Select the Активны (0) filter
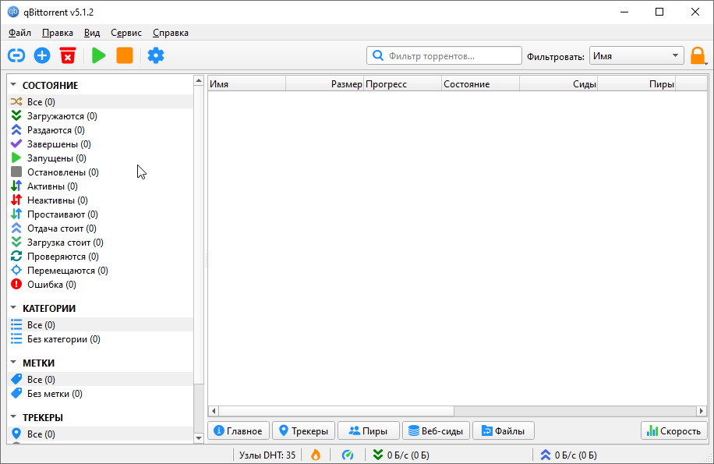This screenshot has height=464, width=714. (101, 186)
